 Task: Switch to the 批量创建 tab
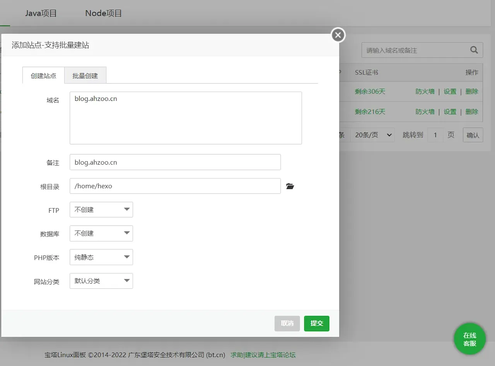coord(85,76)
